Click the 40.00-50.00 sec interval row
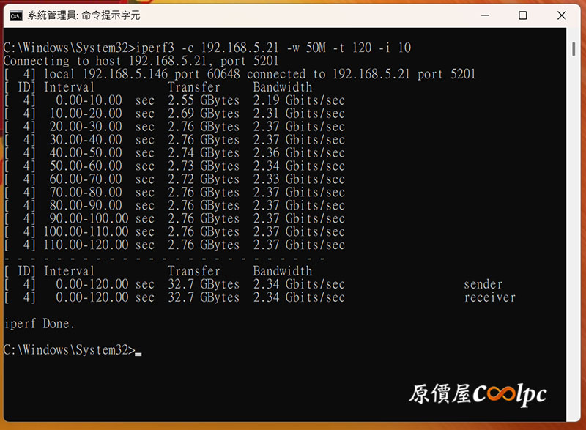 174,153
